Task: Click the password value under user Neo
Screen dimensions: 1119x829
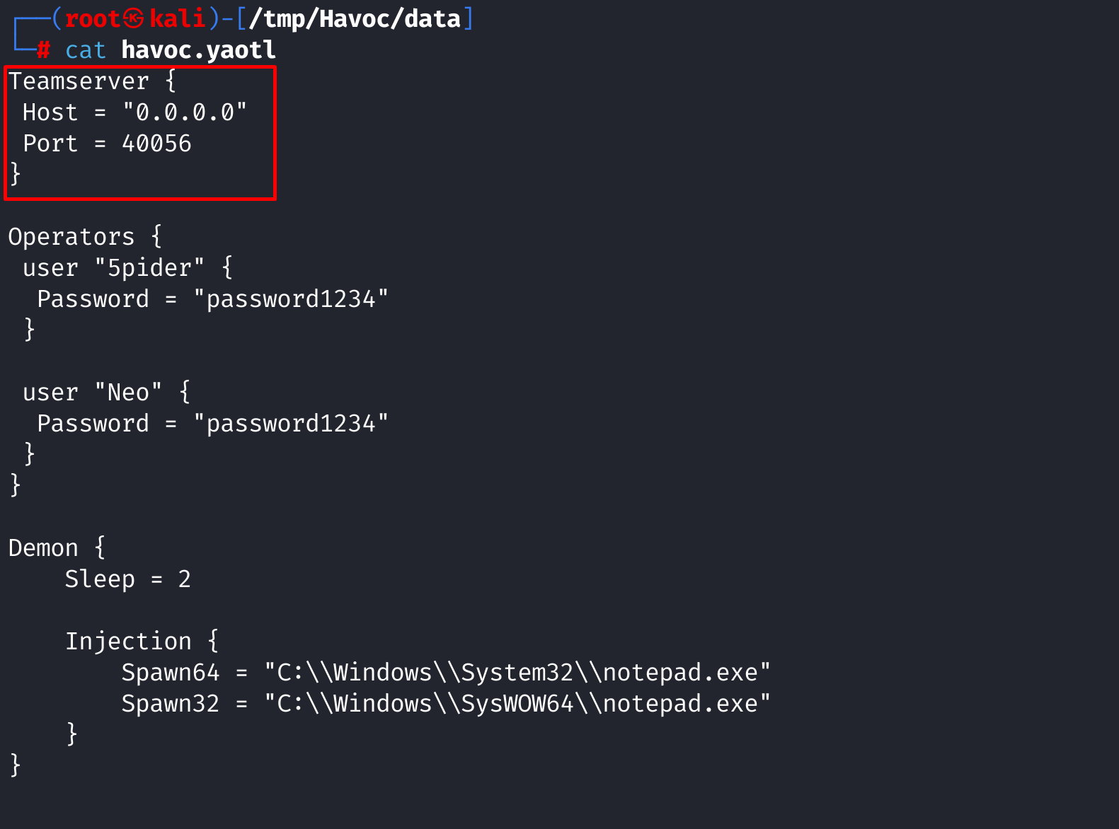Action: coord(291,424)
